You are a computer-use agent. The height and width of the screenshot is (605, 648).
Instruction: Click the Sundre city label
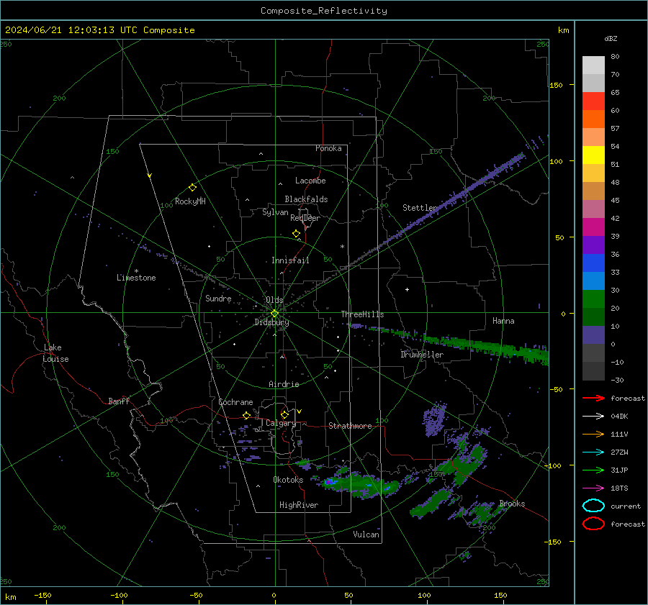click(218, 299)
